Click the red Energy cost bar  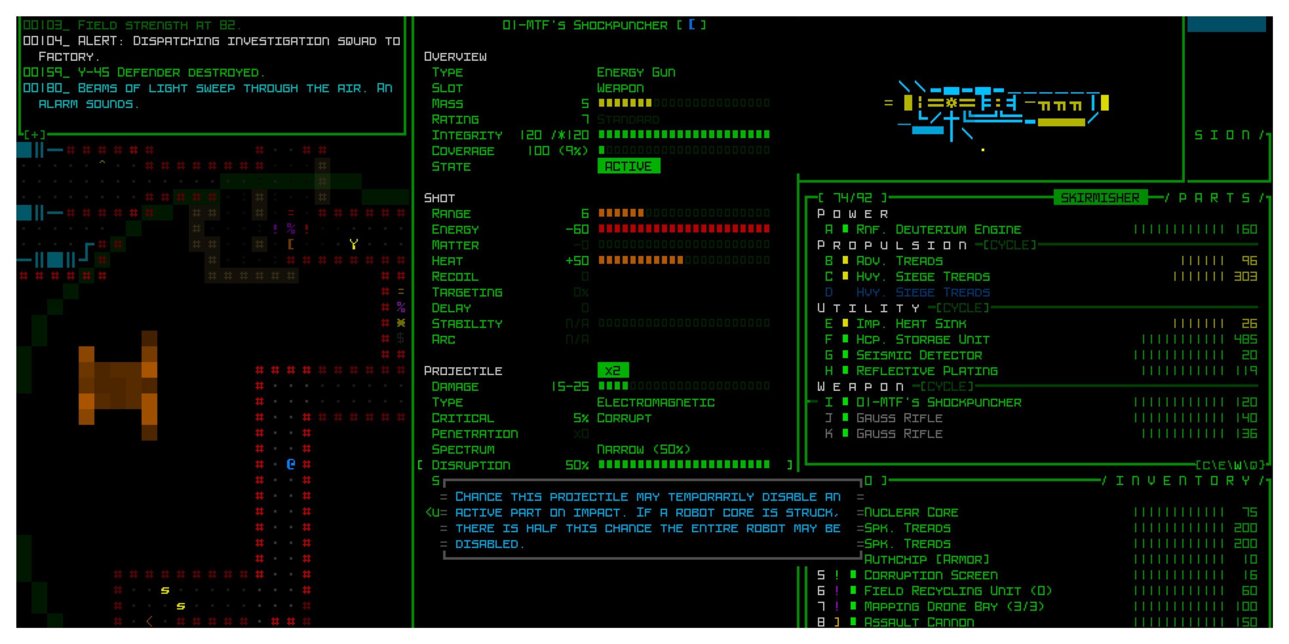tap(684, 229)
